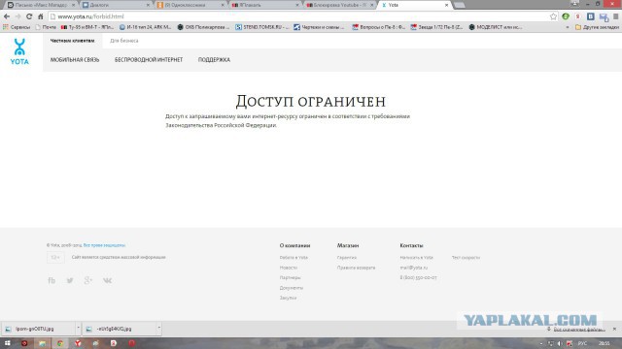Click the green extension icon in toolbar
This screenshot has height=349, width=622.
(566, 16)
